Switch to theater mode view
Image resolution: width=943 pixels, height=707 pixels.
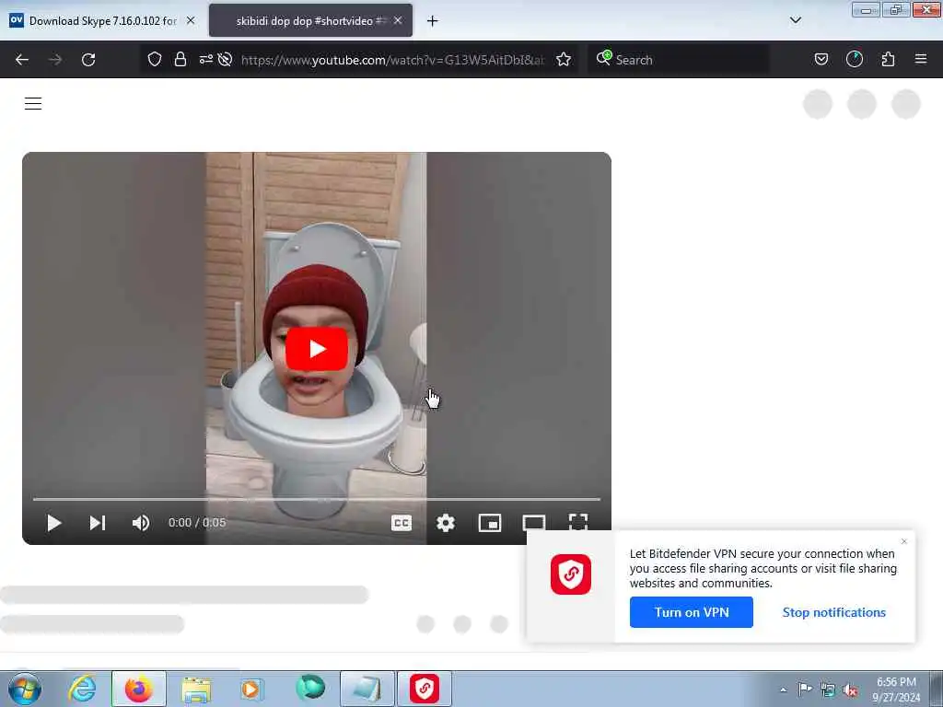pyautogui.click(x=534, y=523)
